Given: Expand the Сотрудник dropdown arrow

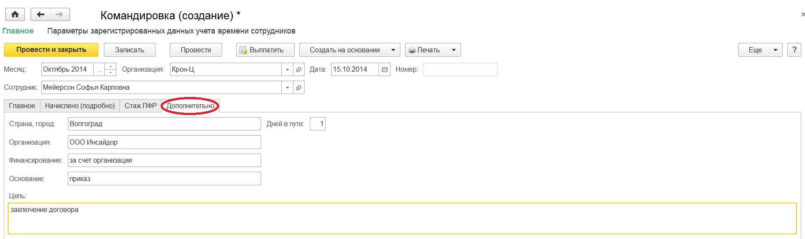Looking at the screenshot, I should (x=287, y=88).
